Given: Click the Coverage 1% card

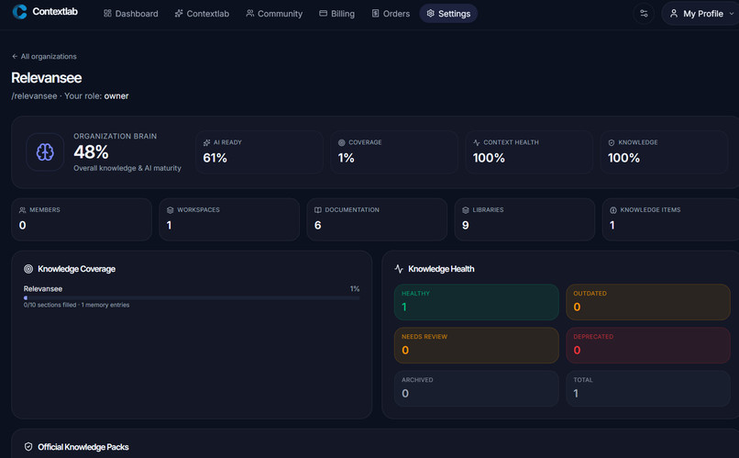Looking at the screenshot, I should pos(394,151).
